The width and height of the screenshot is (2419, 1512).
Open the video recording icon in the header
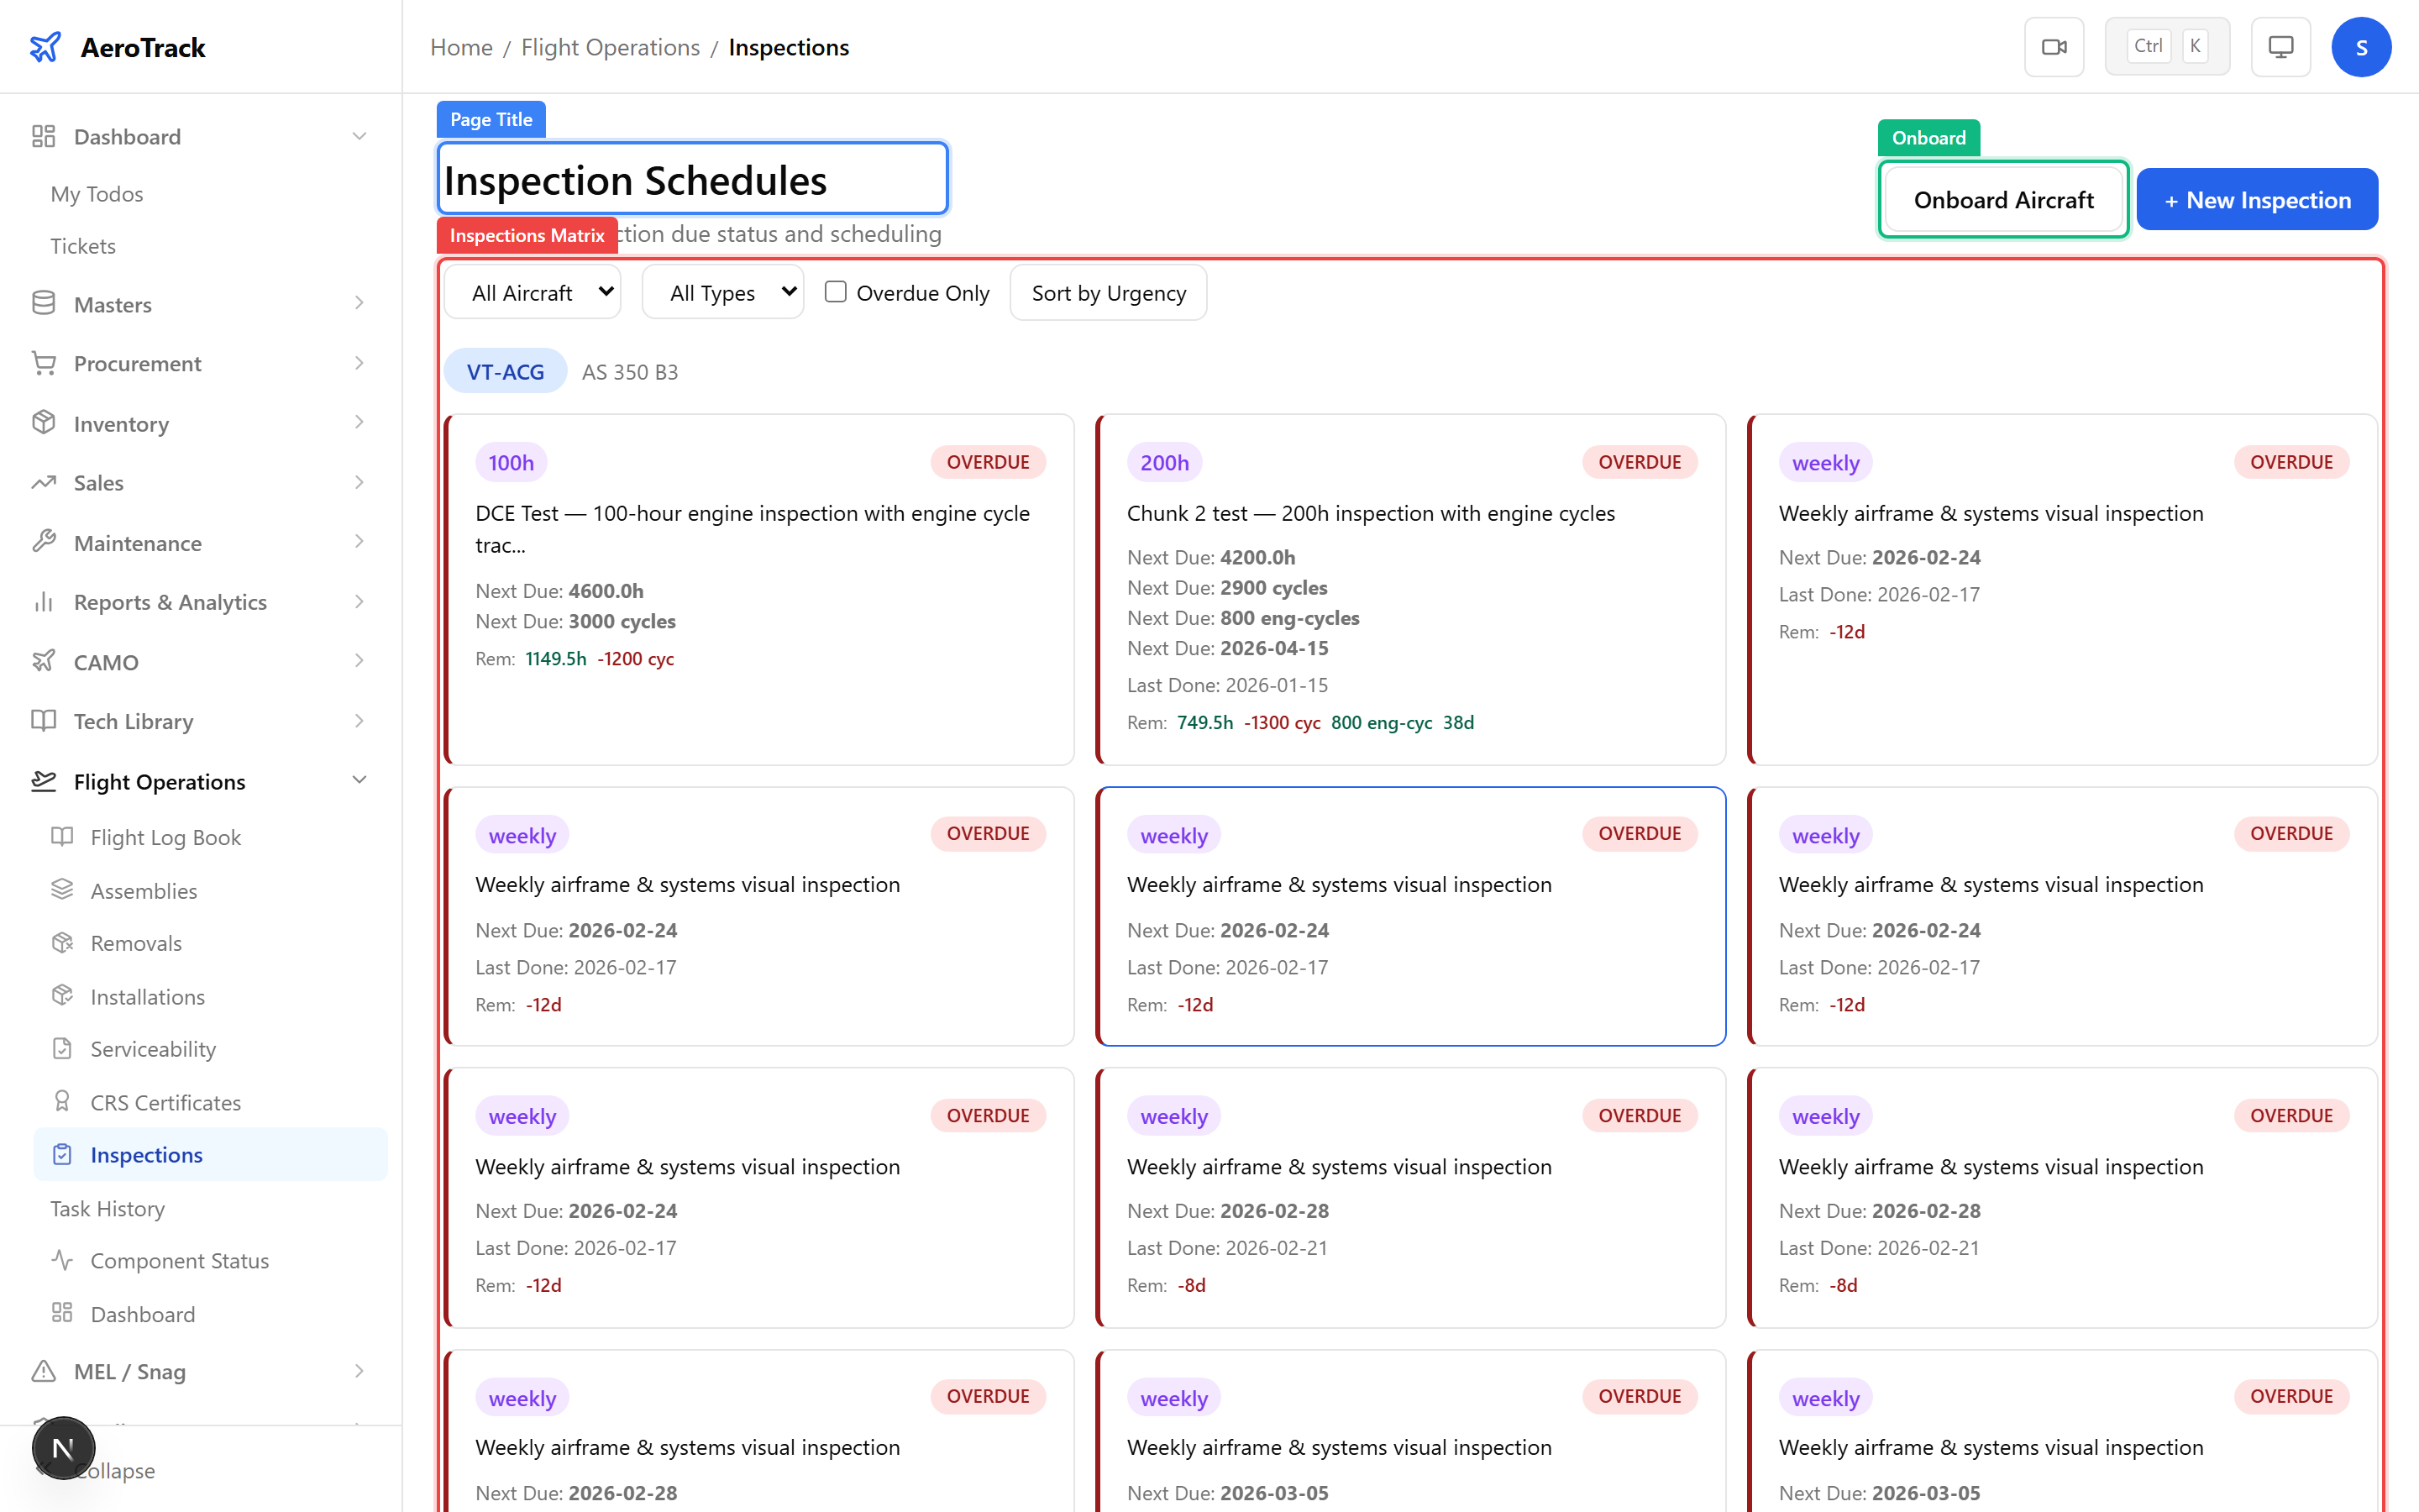2054,46
